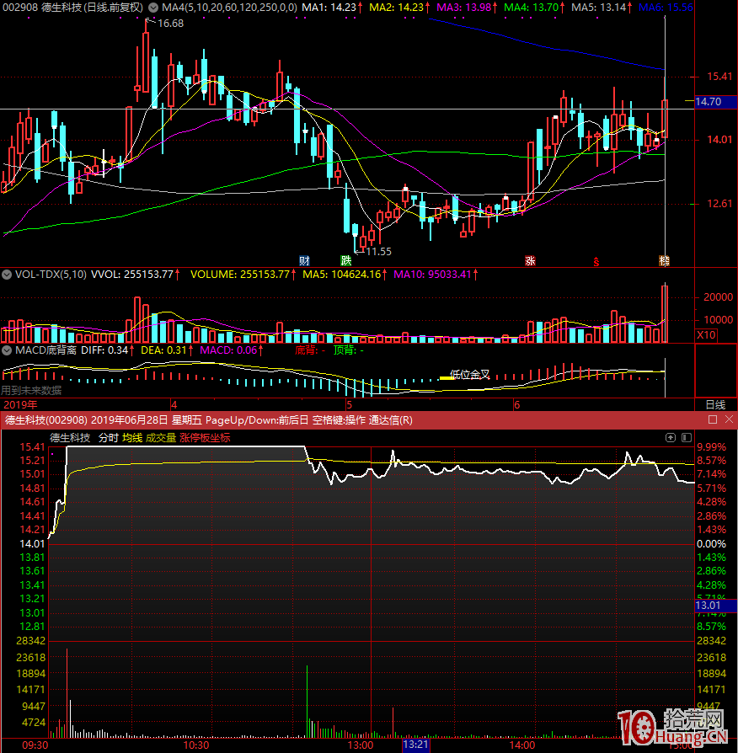738x753 pixels.
Task: Click the orange 榜 event marker icon
Action: (665, 260)
